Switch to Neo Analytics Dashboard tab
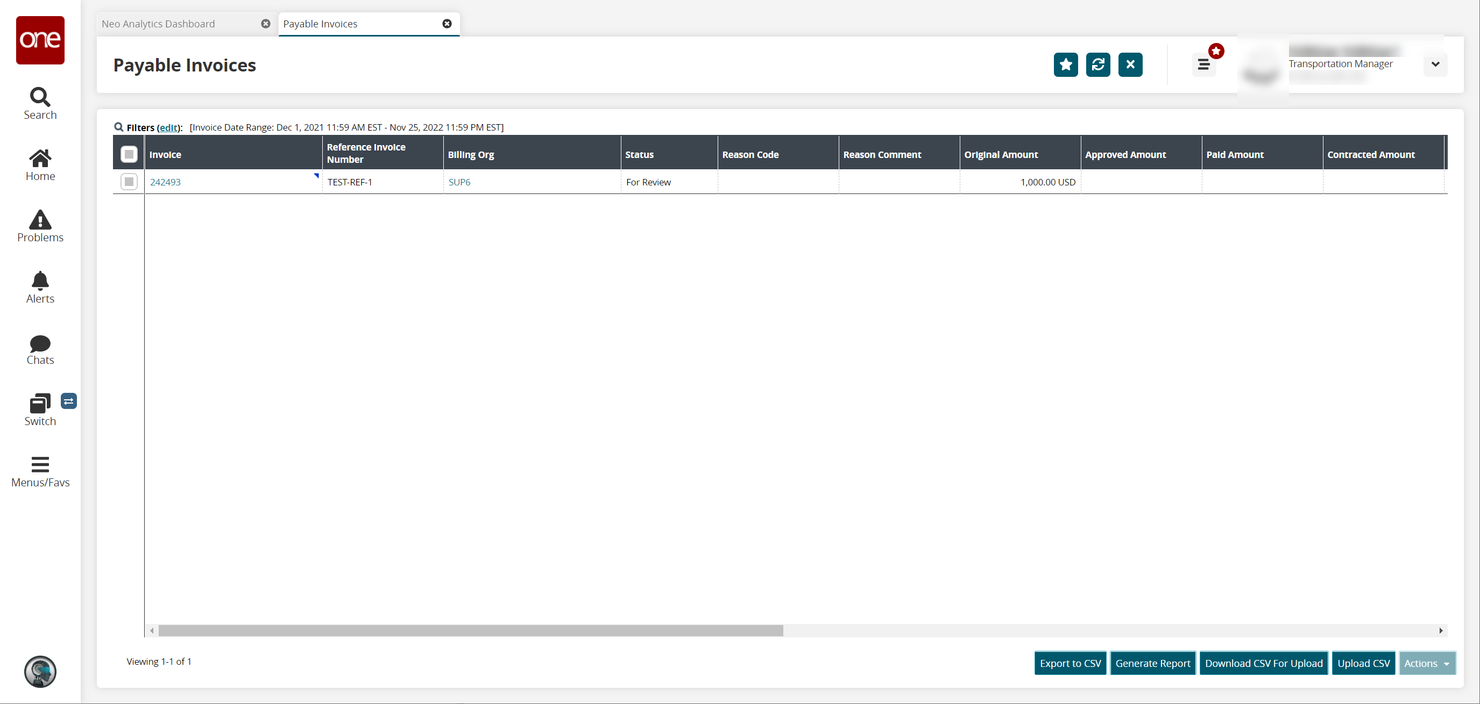 (159, 24)
